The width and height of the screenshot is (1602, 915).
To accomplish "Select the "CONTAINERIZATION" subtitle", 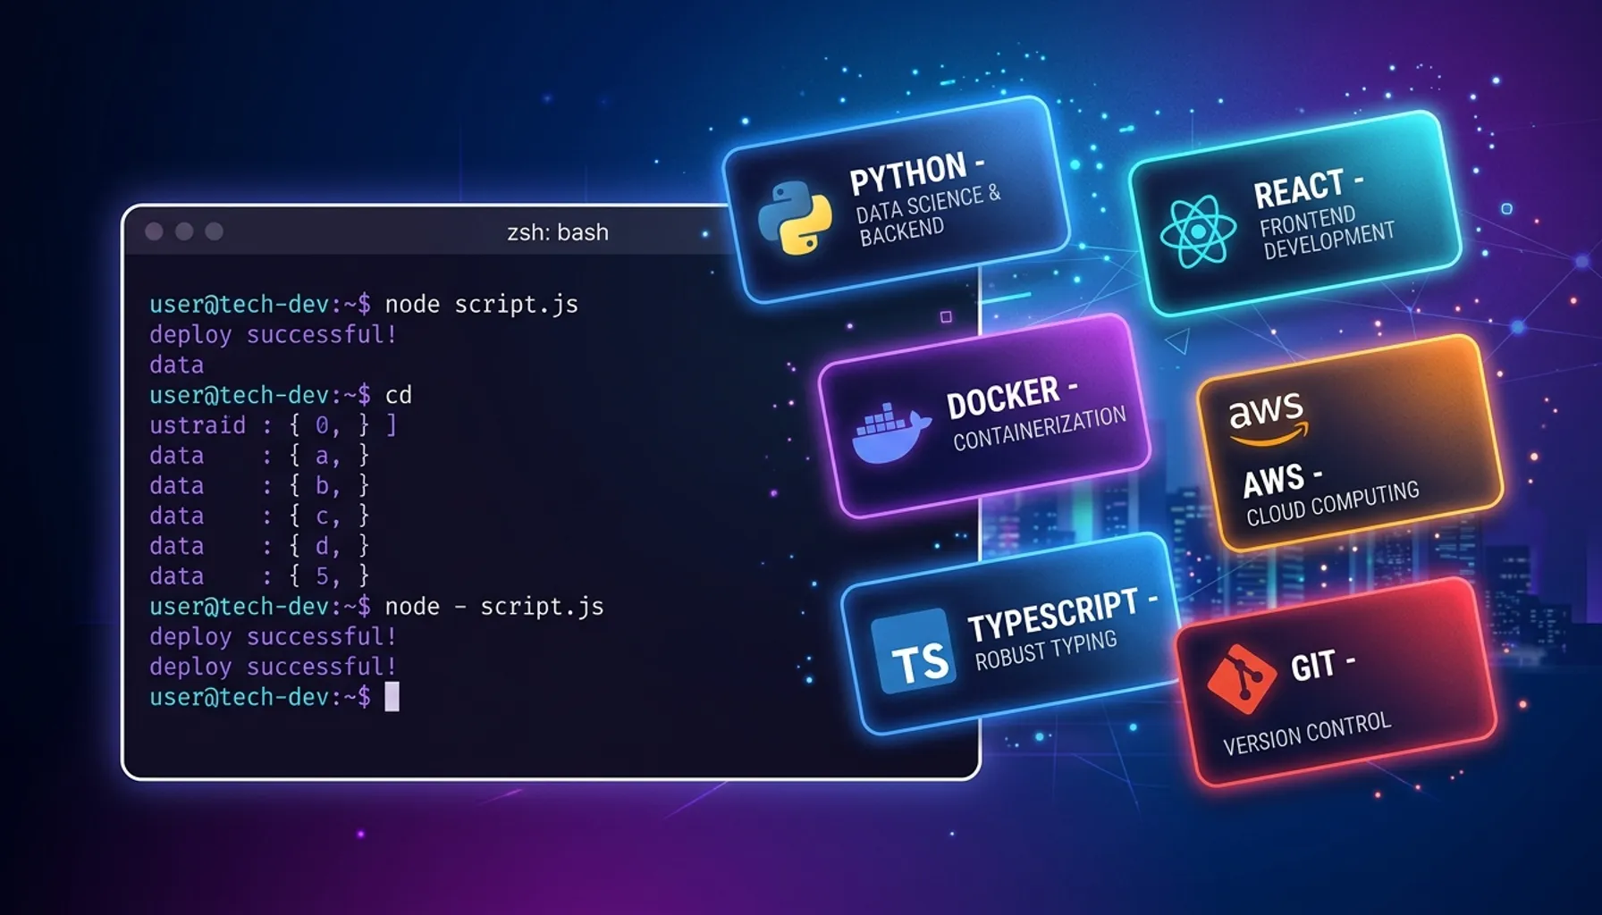I will click(1039, 429).
